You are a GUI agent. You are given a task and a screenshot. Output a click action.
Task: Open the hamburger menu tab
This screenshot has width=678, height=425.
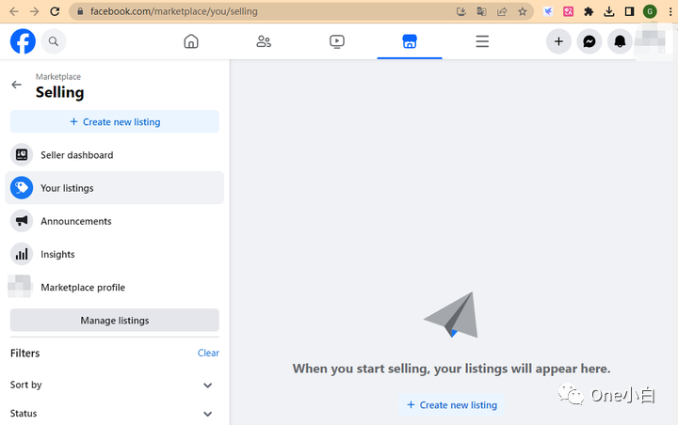click(x=482, y=41)
